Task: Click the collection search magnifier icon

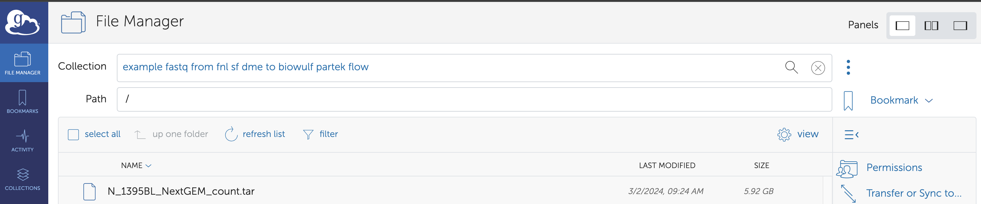Action: click(x=791, y=67)
